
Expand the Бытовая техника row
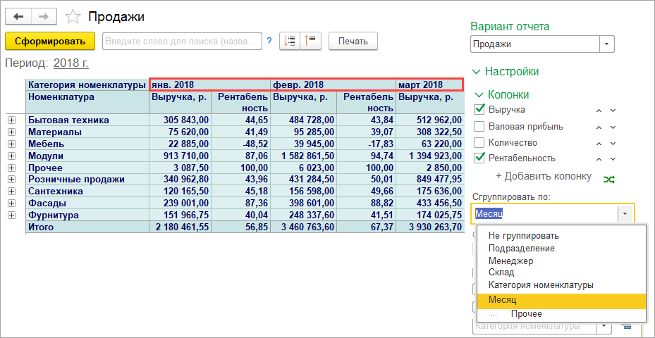pyautogui.click(x=11, y=120)
